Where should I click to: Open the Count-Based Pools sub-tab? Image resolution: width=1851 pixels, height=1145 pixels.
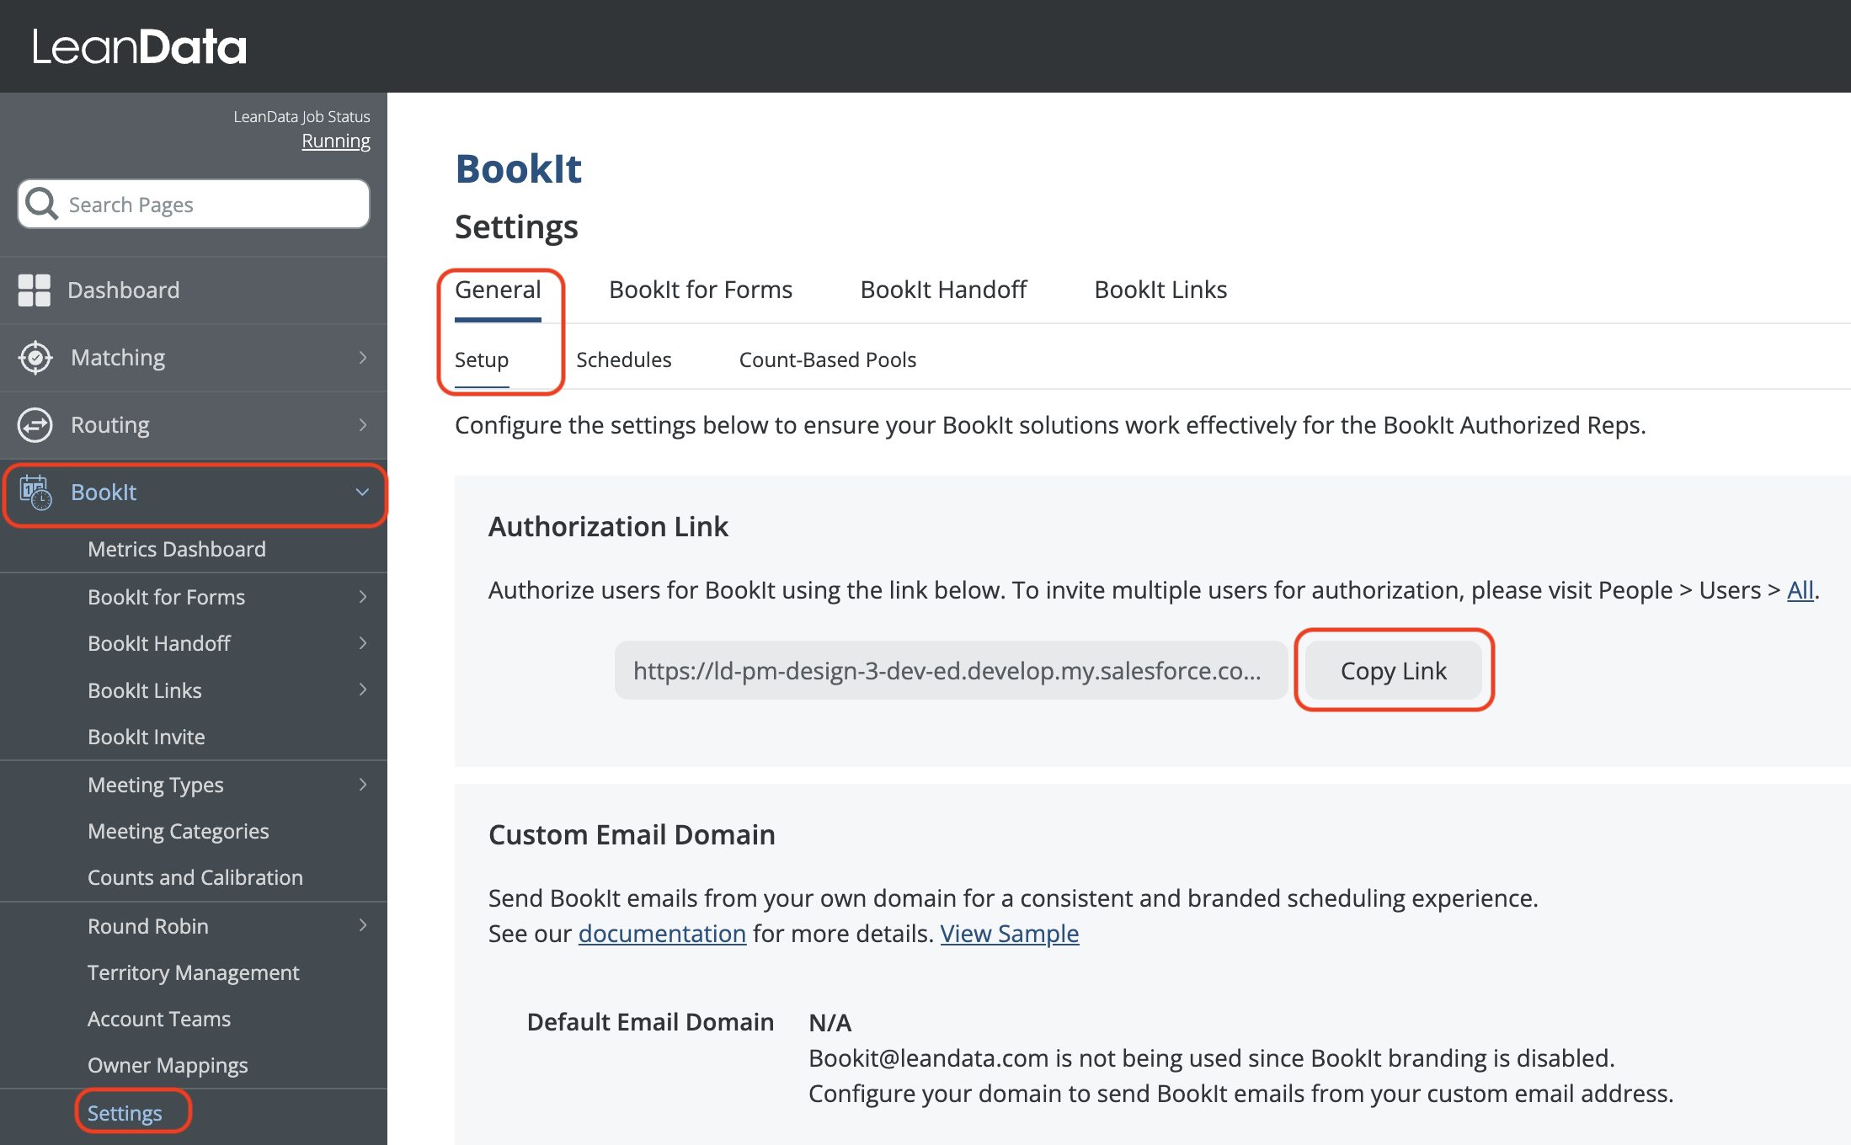click(827, 359)
